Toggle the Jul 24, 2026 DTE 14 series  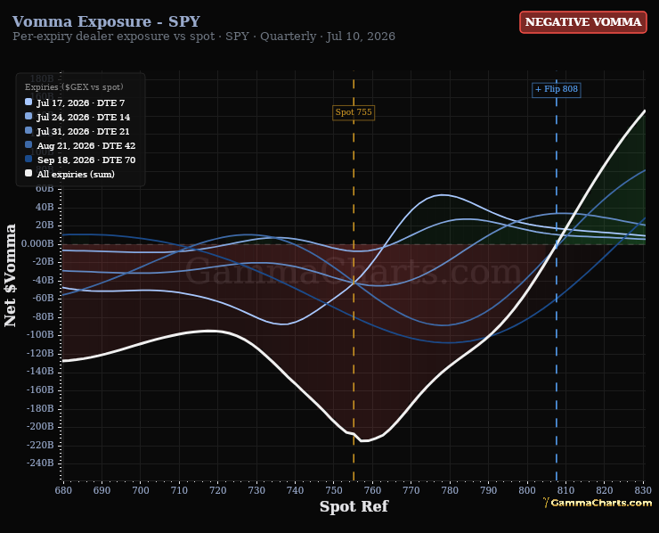click(x=77, y=117)
